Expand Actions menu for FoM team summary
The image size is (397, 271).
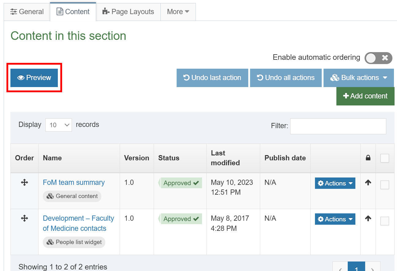pos(335,183)
